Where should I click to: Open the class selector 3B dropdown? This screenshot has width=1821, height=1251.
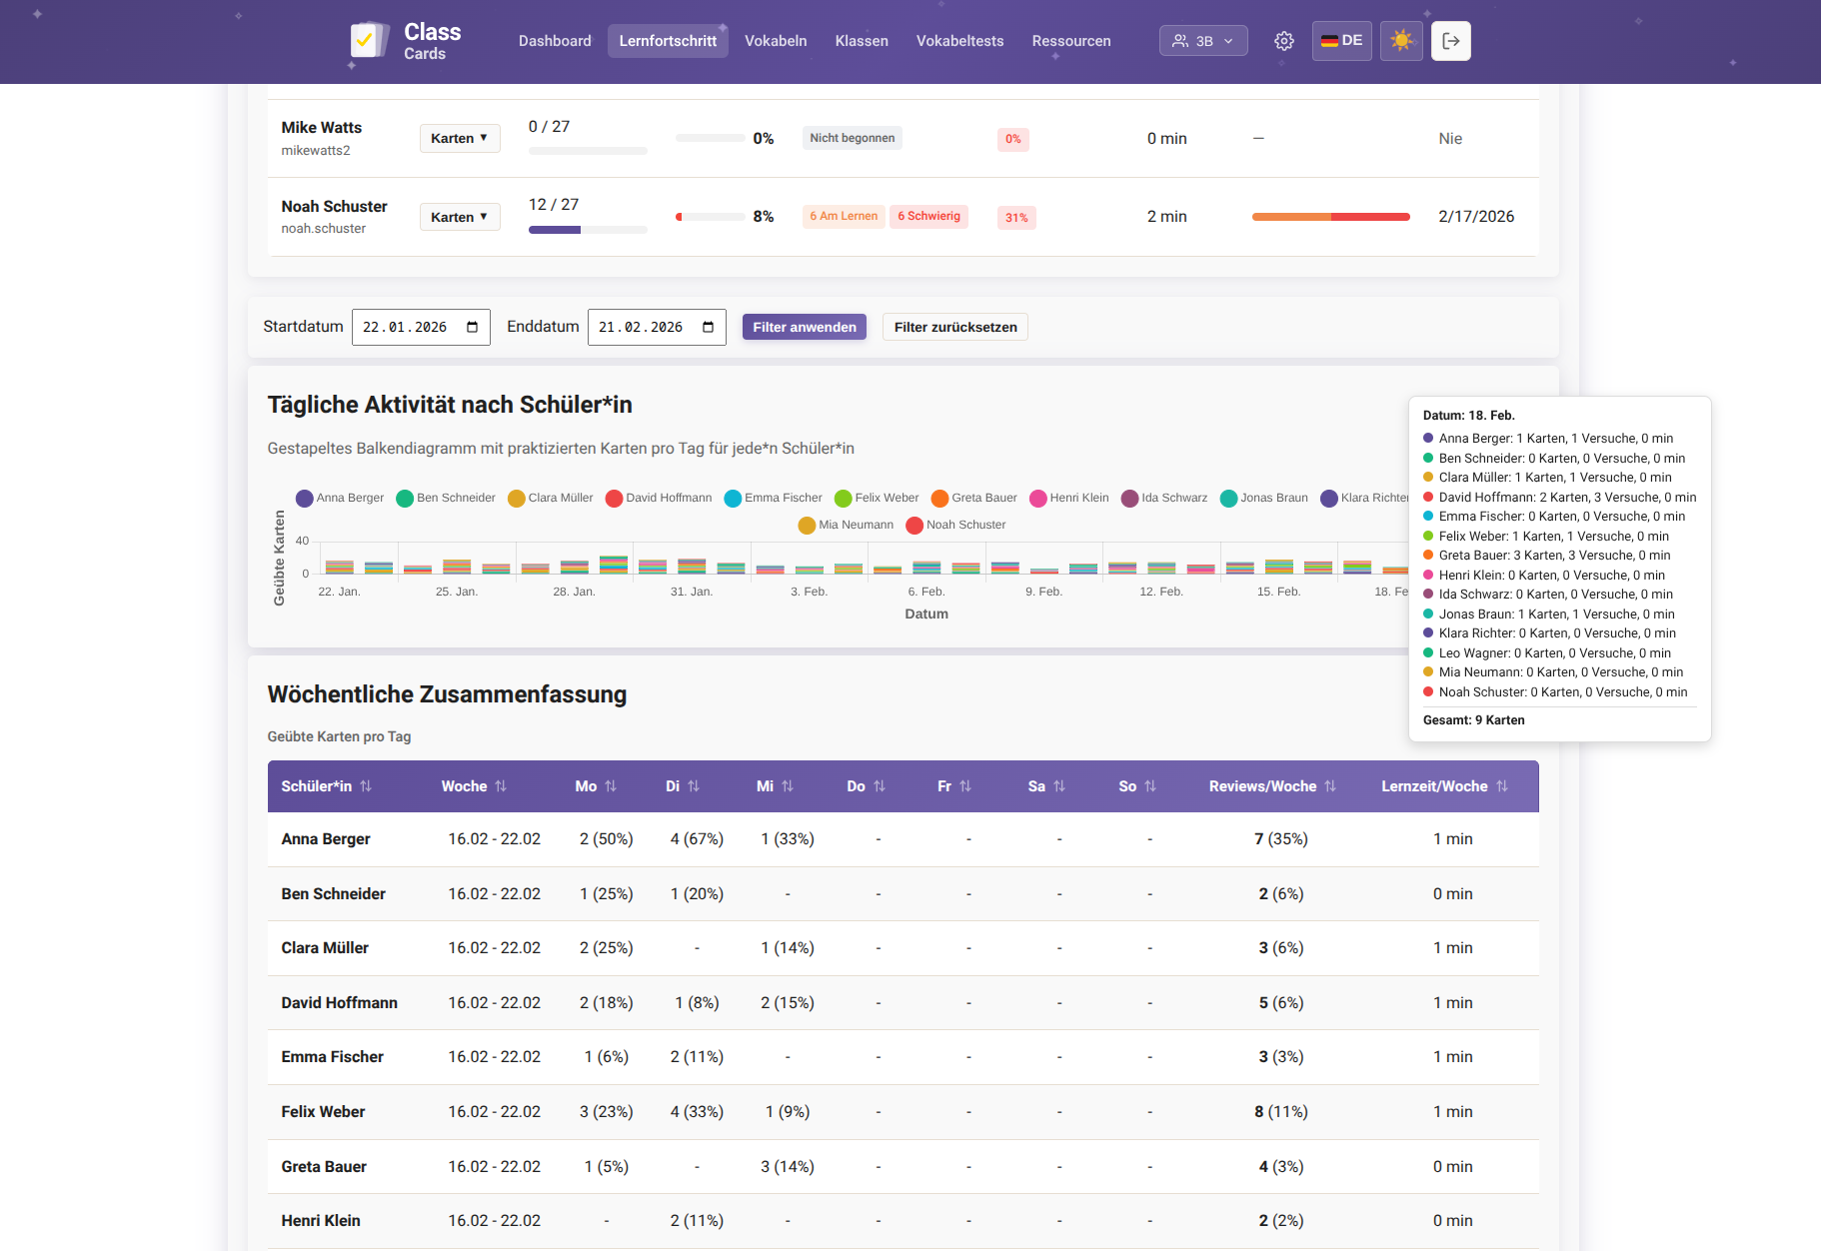pos(1202,41)
